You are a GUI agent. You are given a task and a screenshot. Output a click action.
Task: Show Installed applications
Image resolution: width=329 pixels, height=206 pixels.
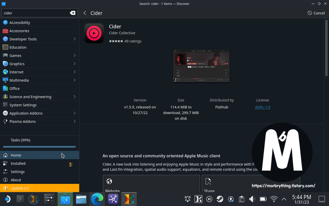tap(40, 164)
